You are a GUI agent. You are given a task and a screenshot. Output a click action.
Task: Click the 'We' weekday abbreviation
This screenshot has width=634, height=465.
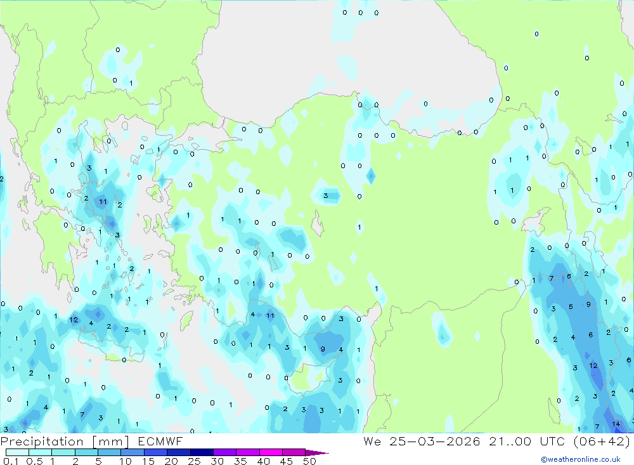pos(372,441)
